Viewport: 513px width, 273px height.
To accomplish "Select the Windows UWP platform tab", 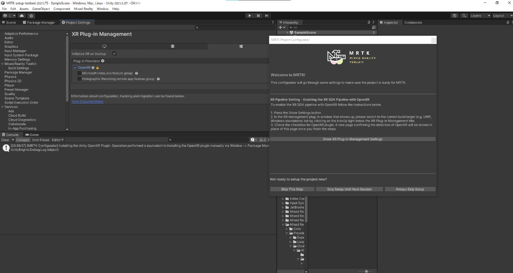I will tap(241, 46).
